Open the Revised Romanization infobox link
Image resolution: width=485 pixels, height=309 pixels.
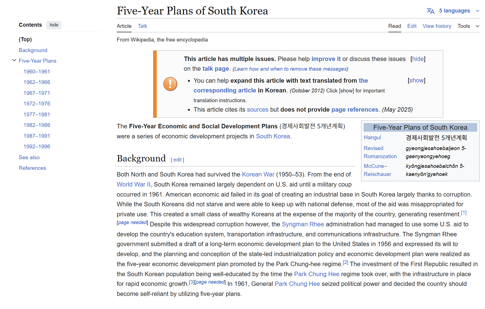pos(380,152)
